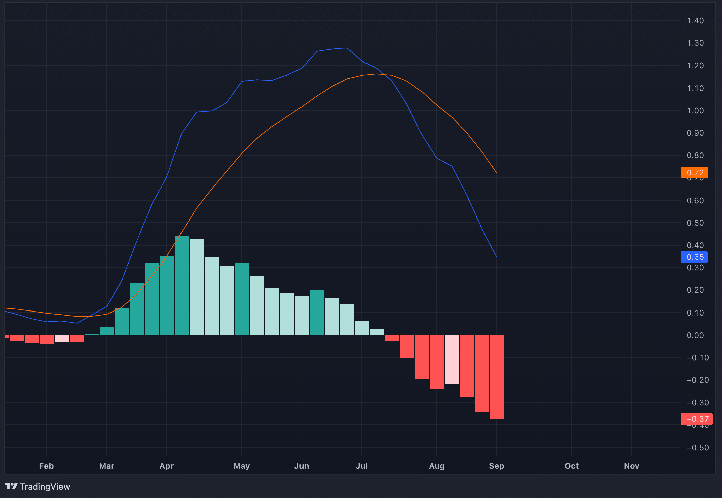Click the May date label on time axis
This screenshot has height=498, width=722.
point(242,466)
